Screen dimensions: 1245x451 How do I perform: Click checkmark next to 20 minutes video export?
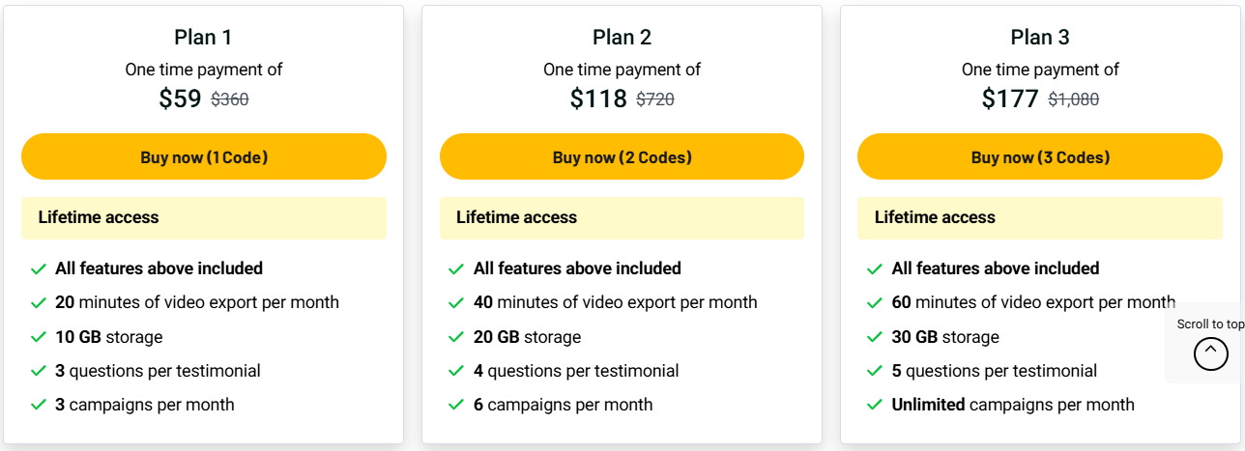pos(39,303)
